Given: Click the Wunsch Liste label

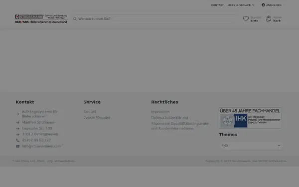Looking at the screenshot, I should point(256,19).
